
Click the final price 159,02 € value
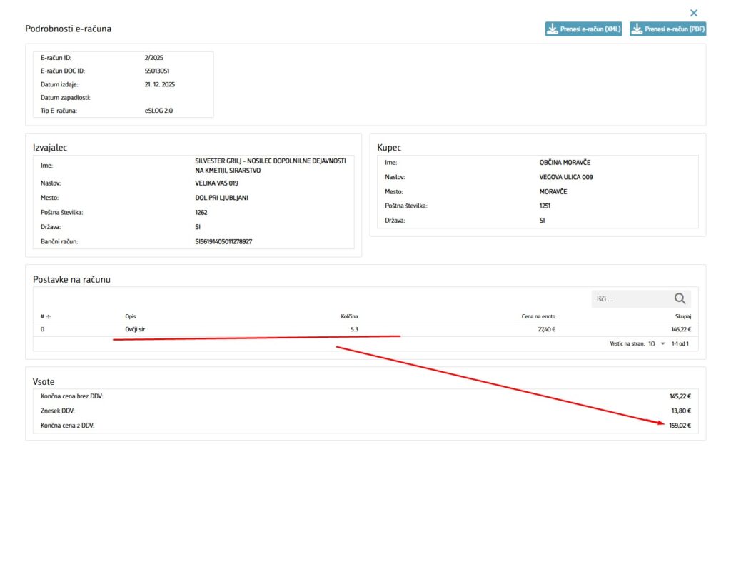[x=679, y=426]
